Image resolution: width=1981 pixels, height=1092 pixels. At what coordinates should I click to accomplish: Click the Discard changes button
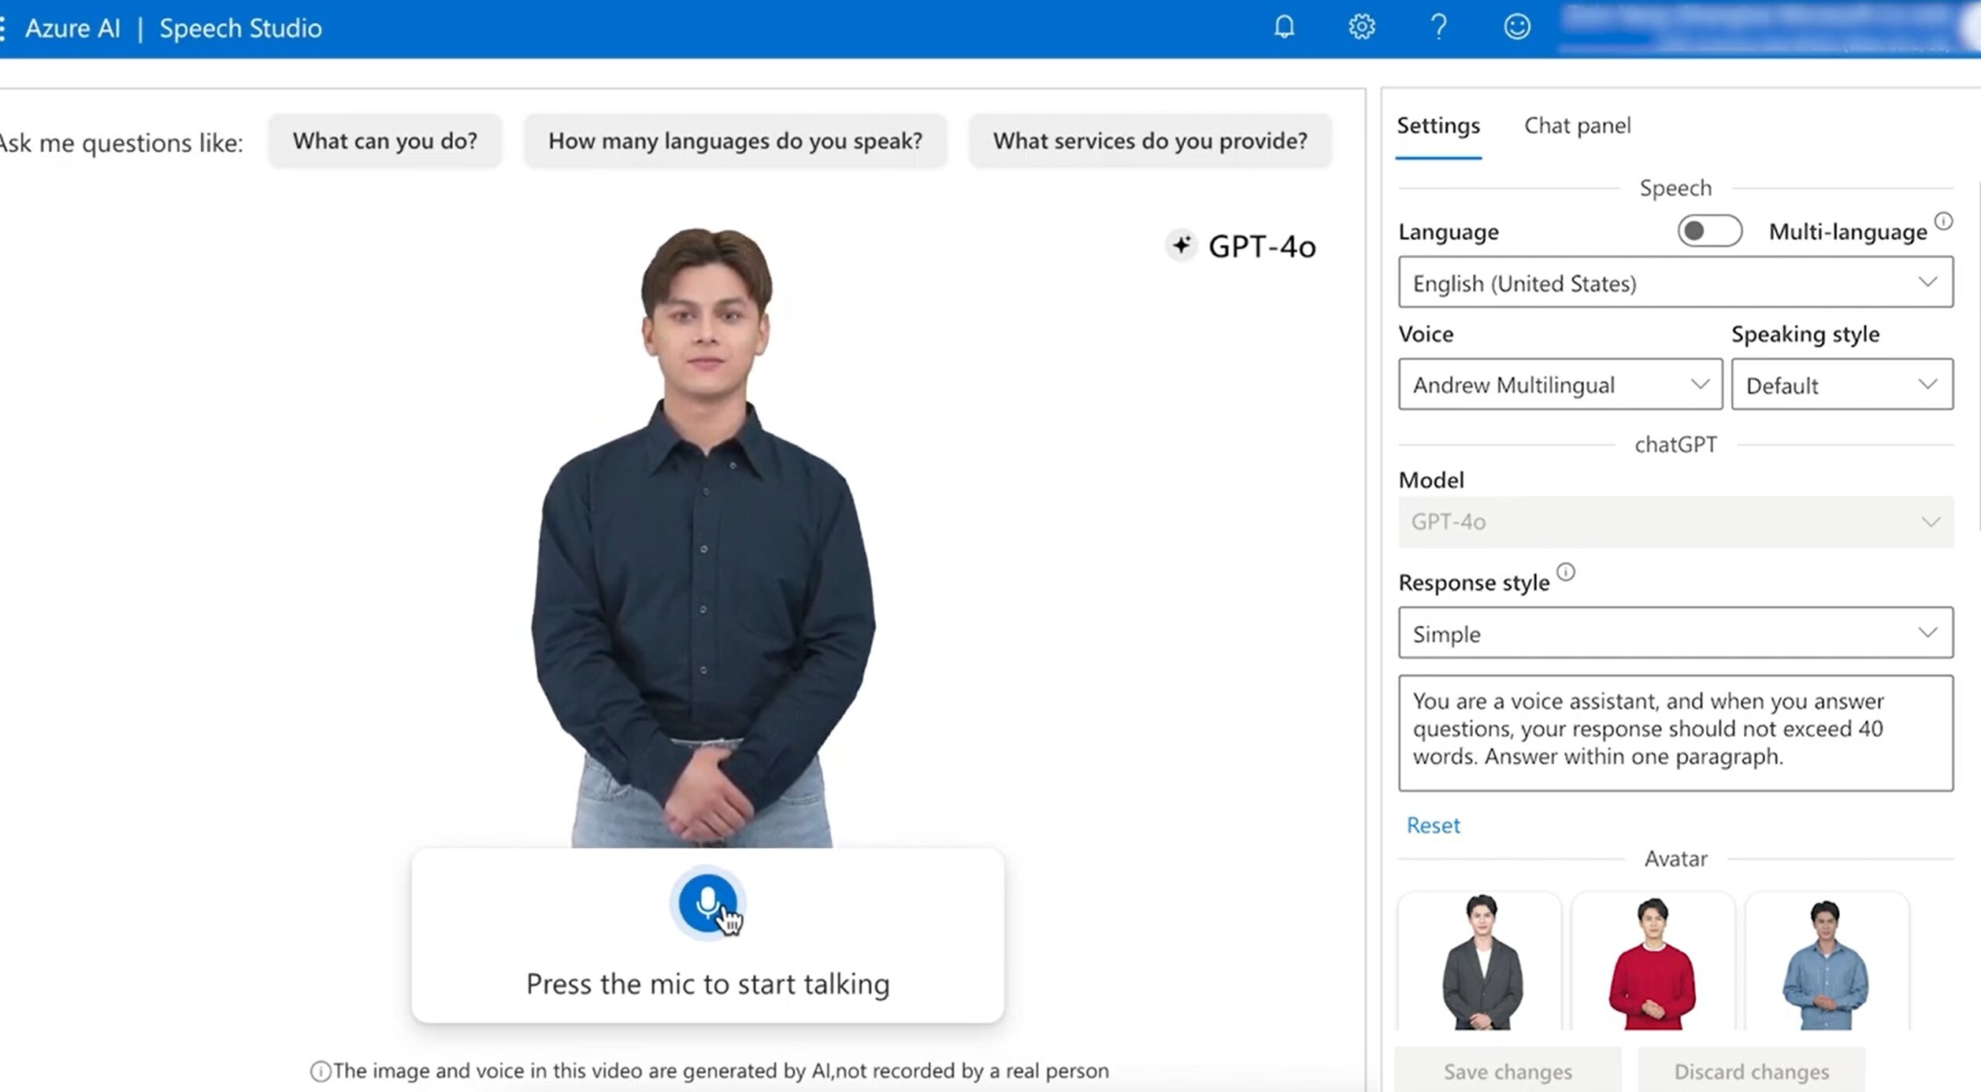coord(1751,1071)
